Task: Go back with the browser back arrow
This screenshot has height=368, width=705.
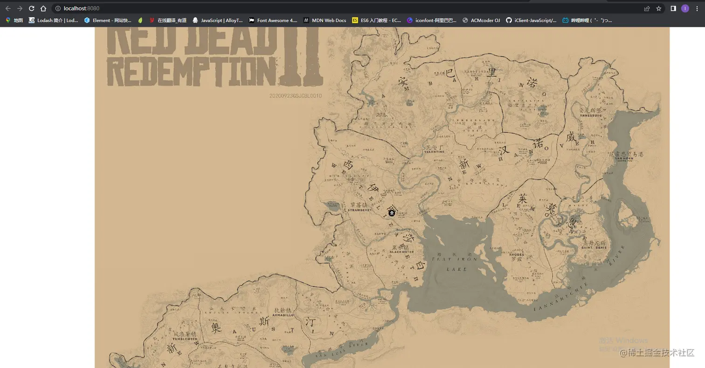Action: point(8,8)
